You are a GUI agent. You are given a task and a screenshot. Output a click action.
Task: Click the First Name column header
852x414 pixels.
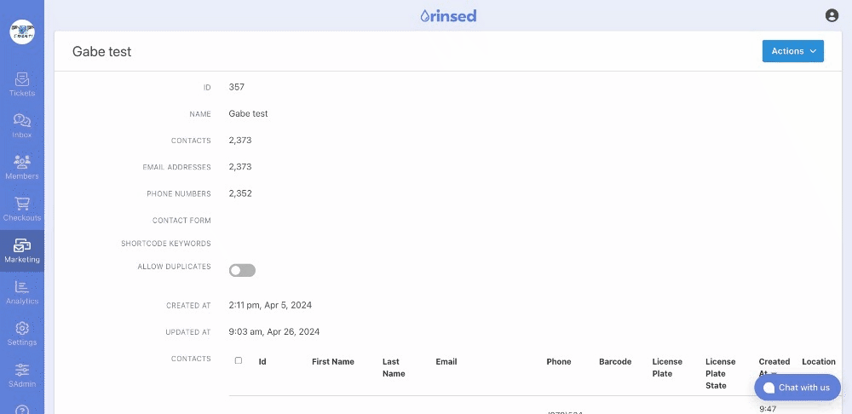(x=333, y=362)
